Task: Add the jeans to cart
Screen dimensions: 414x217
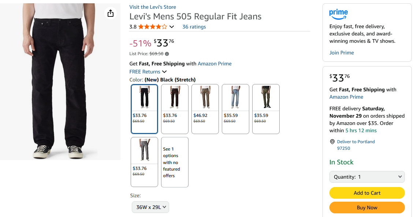Action: pos(367,193)
